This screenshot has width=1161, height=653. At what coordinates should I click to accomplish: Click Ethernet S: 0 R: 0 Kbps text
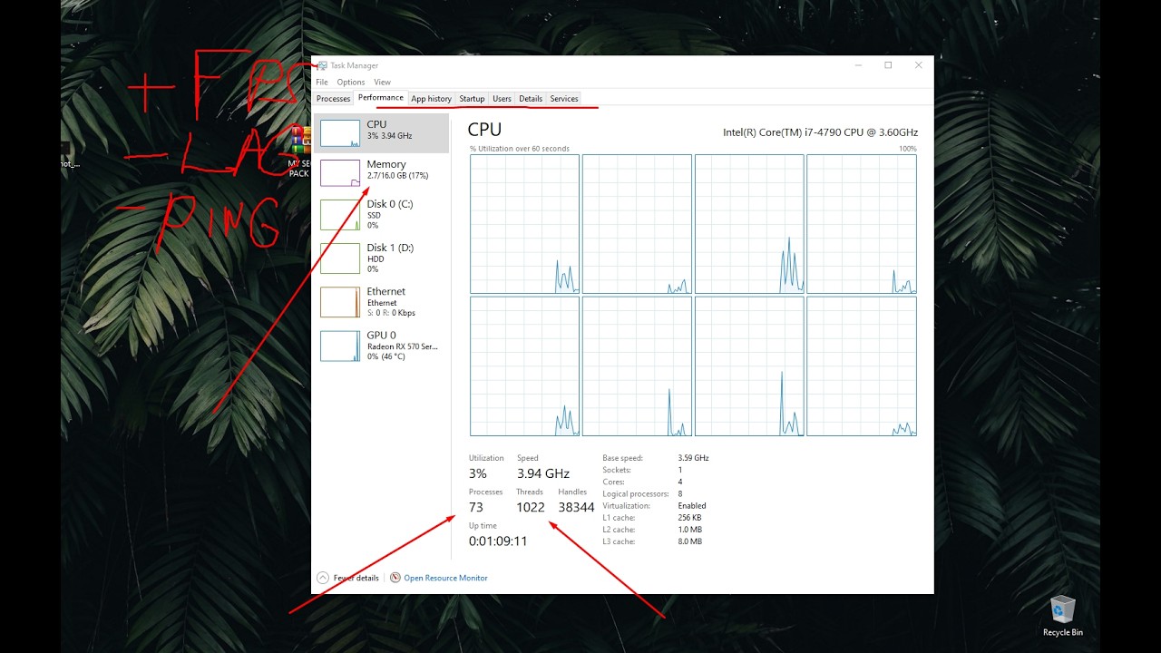[x=391, y=313]
